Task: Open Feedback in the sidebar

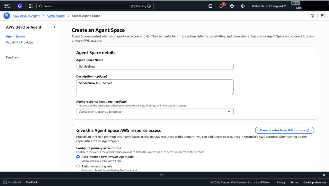Action: [13, 57]
